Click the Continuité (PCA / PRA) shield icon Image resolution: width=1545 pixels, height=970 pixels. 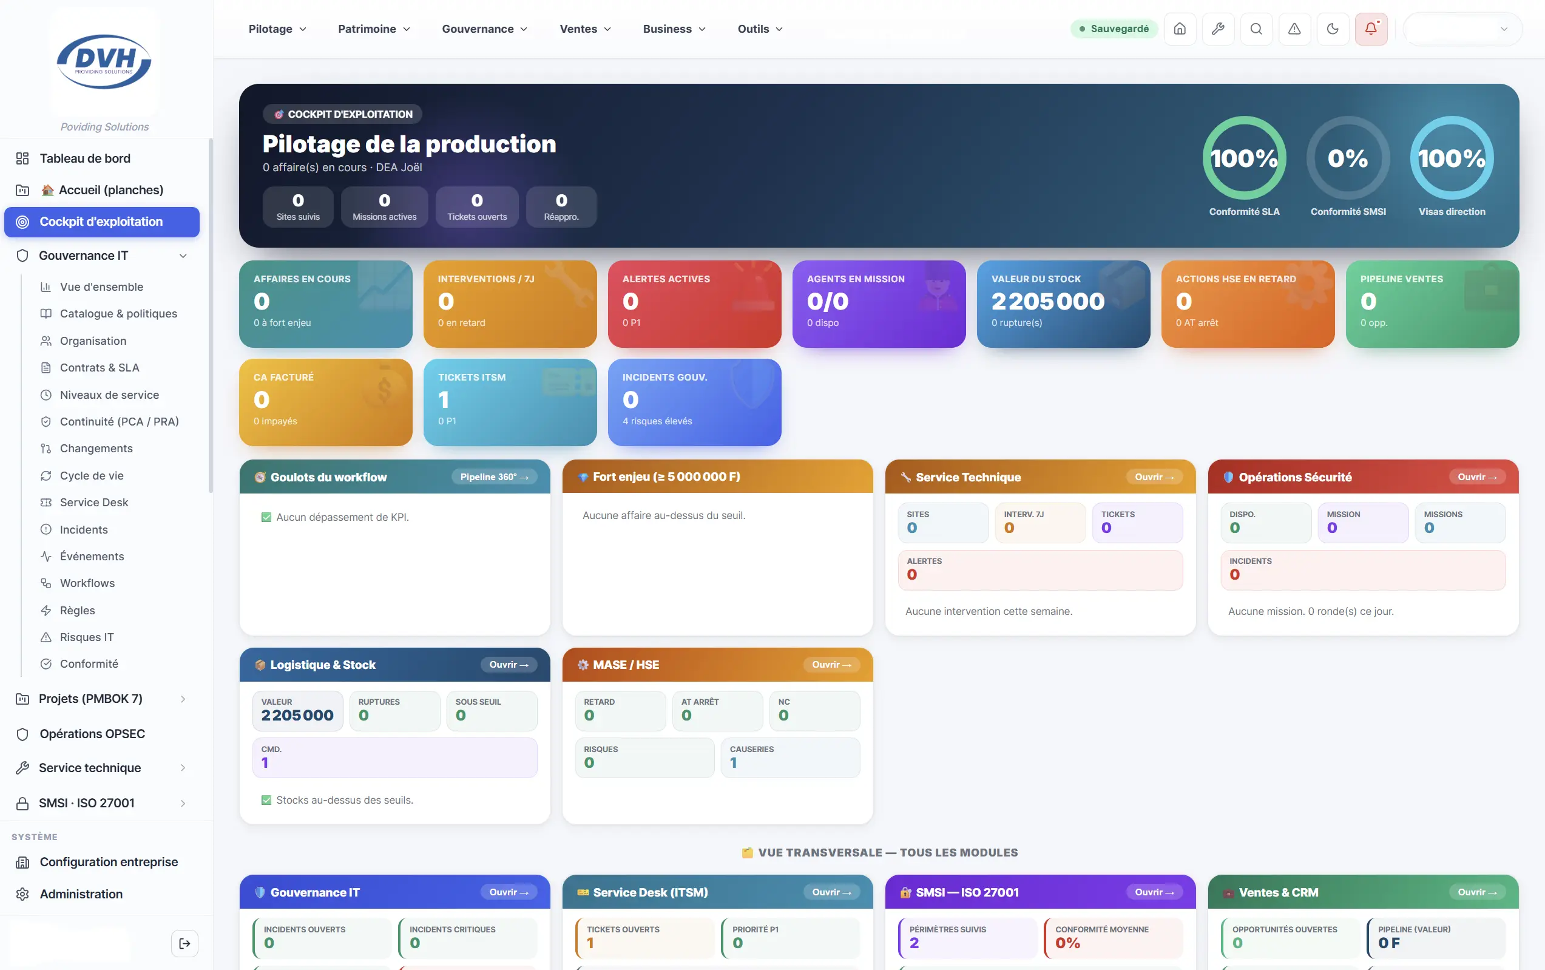pyautogui.click(x=46, y=421)
